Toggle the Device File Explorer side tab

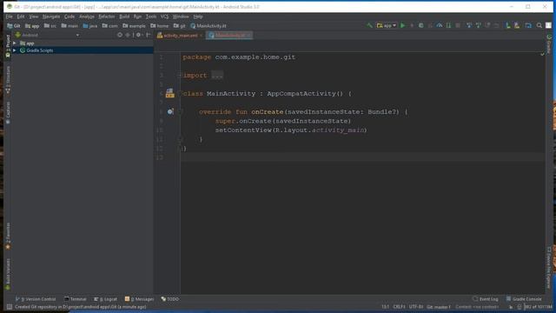tap(549, 268)
